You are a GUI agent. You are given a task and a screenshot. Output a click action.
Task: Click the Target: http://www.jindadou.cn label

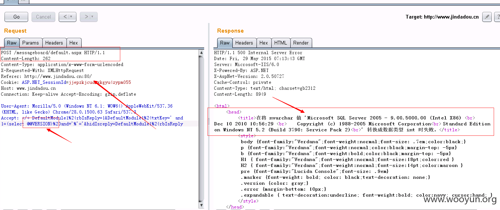(x=442, y=17)
